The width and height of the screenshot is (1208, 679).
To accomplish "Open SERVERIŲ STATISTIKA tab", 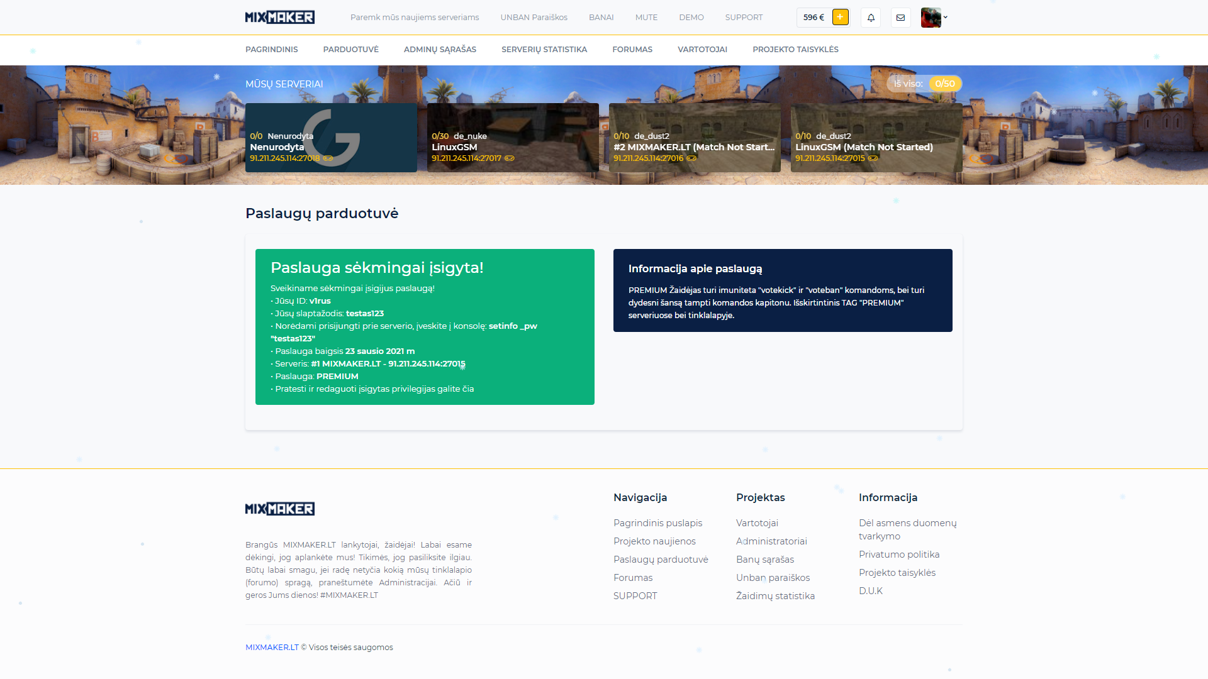I will coord(544,50).
